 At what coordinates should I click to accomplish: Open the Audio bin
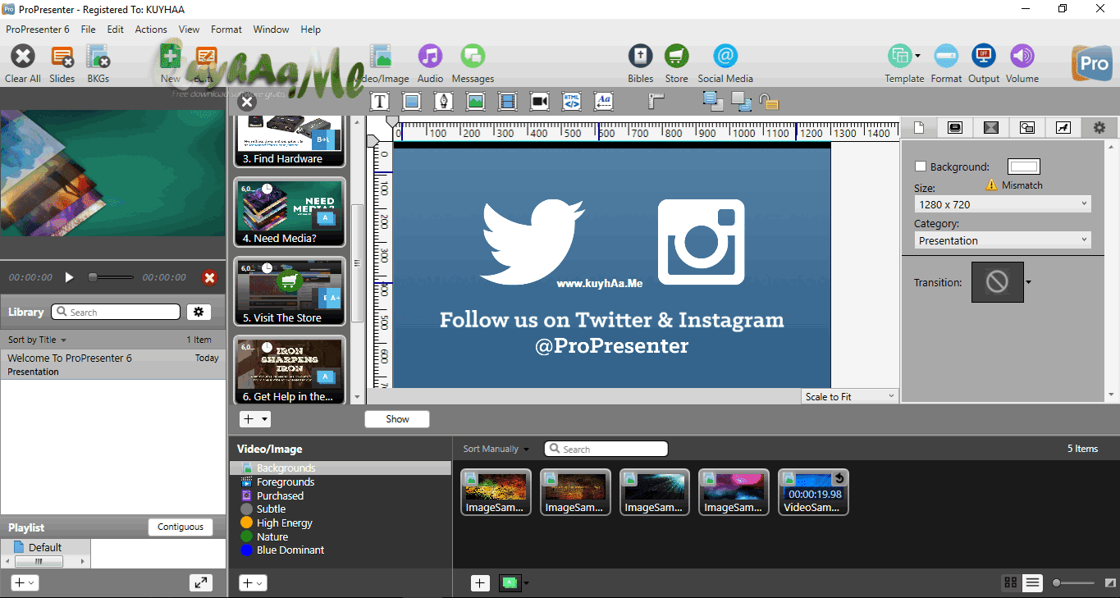click(x=430, y=57)
